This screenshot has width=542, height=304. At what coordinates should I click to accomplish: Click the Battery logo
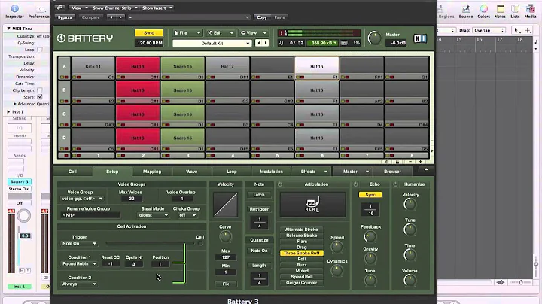85,38
